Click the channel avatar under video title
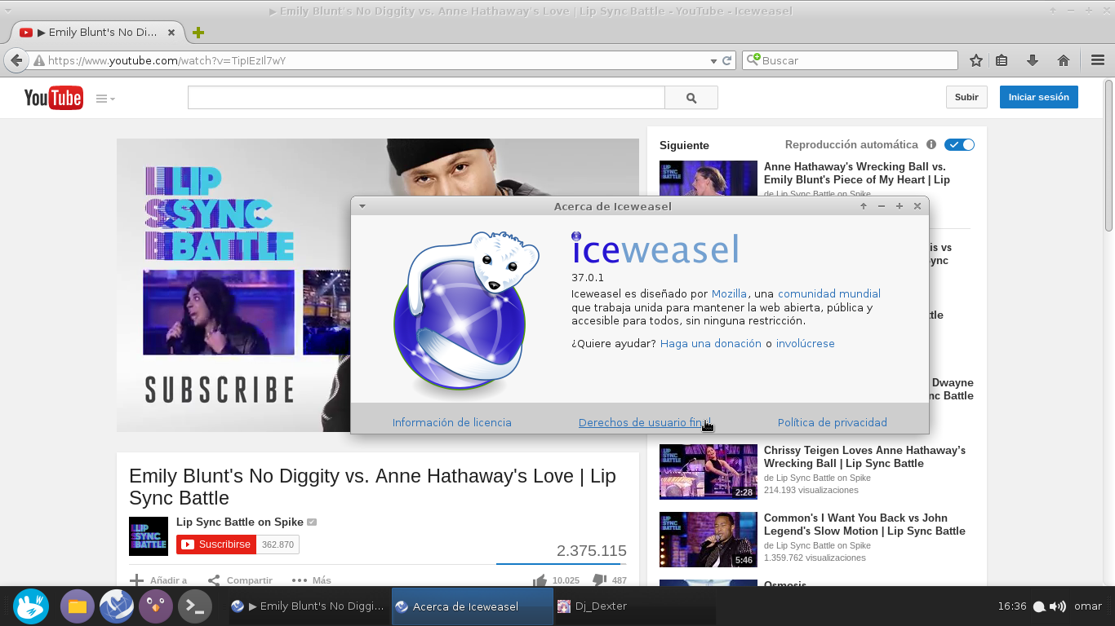The image size is (1115, 626). point(149,536)
